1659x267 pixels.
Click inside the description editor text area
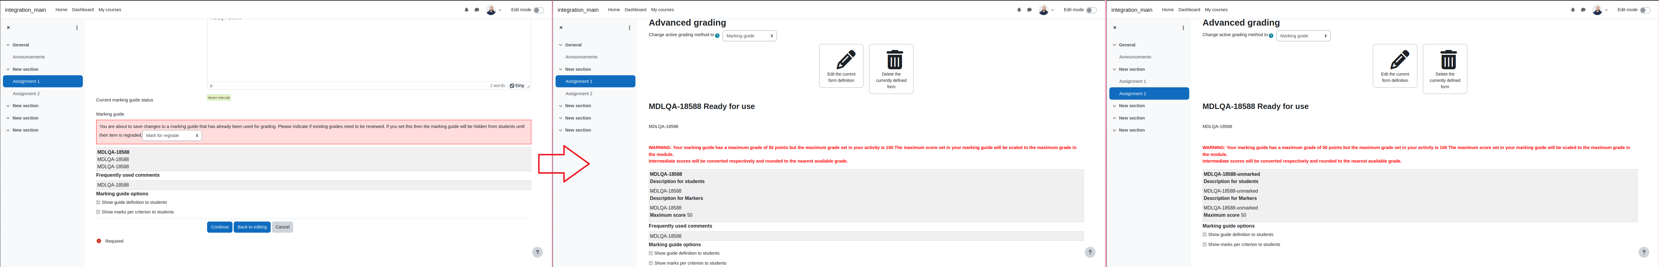(369, 50)
